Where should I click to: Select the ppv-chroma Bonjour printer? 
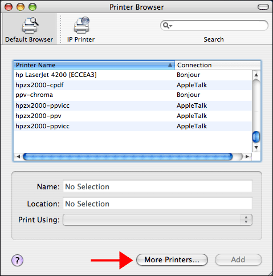(133, 95)
